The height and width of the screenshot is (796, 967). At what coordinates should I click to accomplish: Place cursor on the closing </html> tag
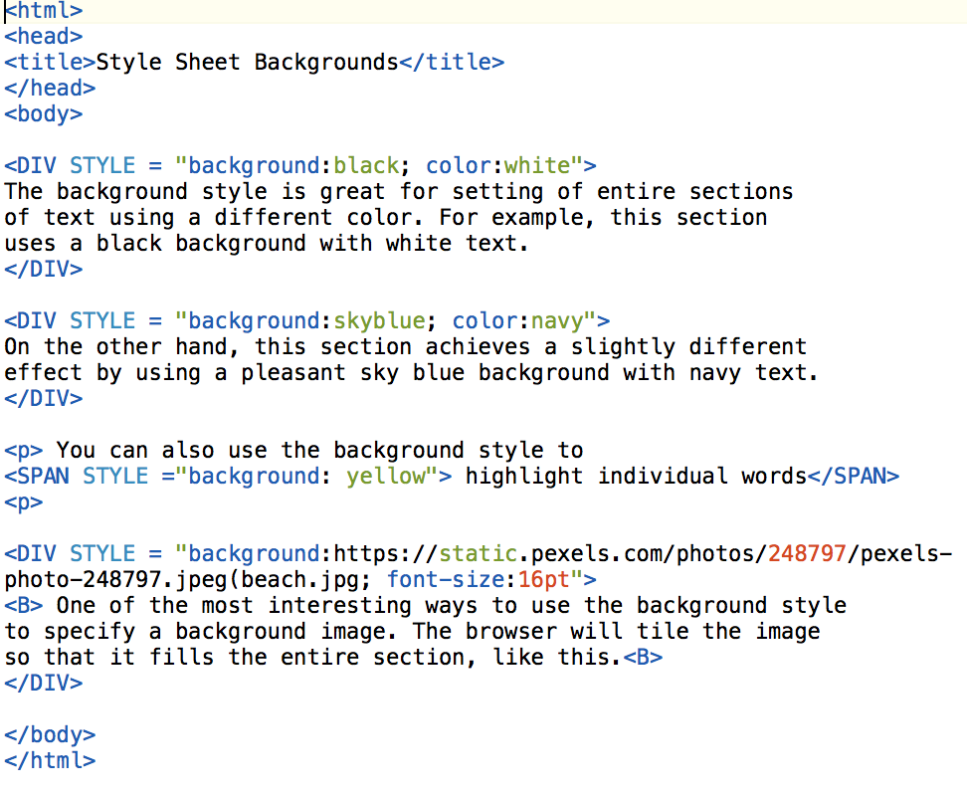50,761
